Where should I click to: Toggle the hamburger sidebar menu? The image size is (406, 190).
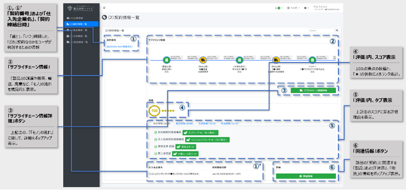(104, 8)
